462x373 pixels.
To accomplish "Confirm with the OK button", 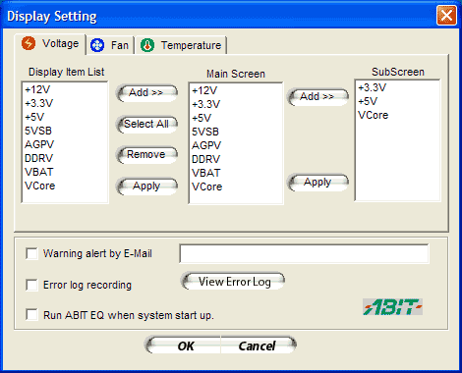I will (183, 346).
